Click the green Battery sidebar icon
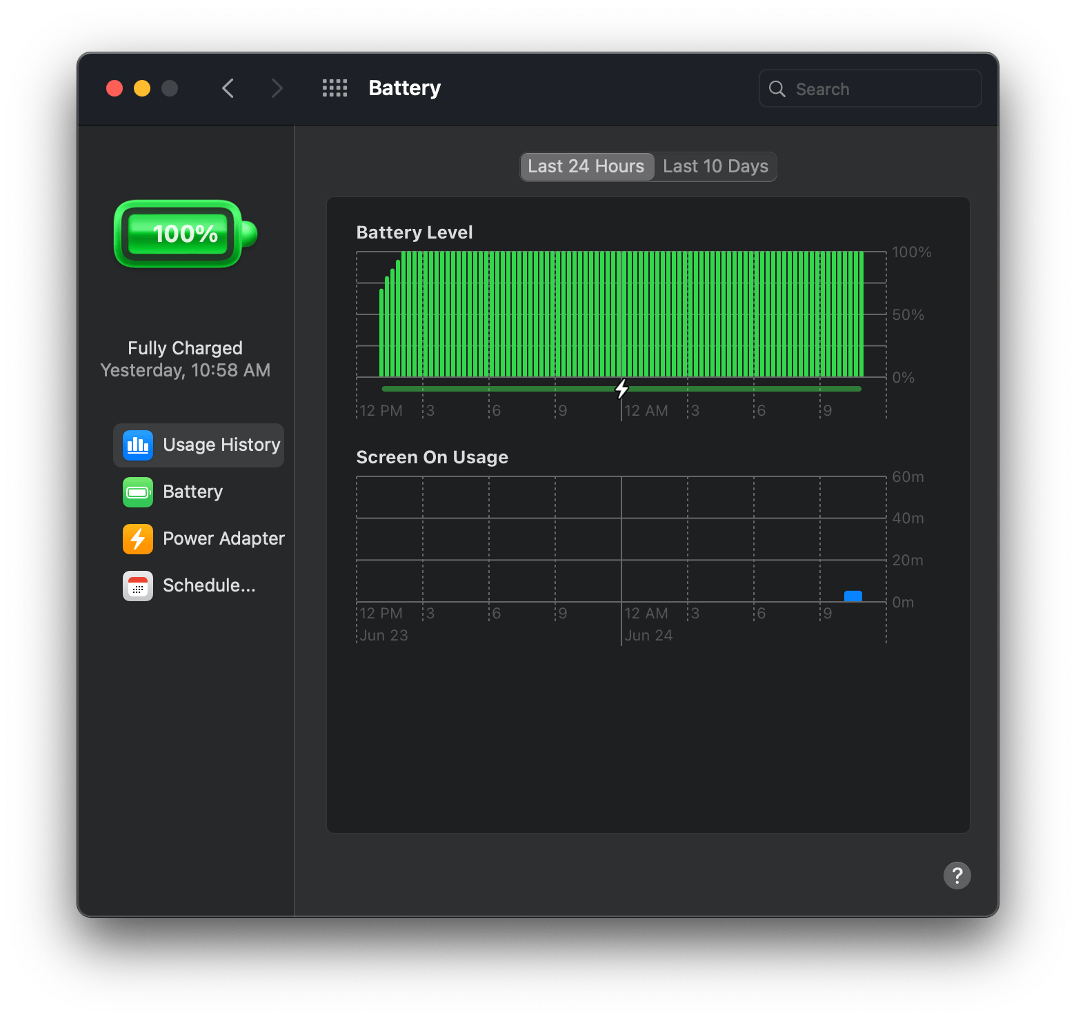Viewport: 1076px width, 1019px height. [138, 492]
